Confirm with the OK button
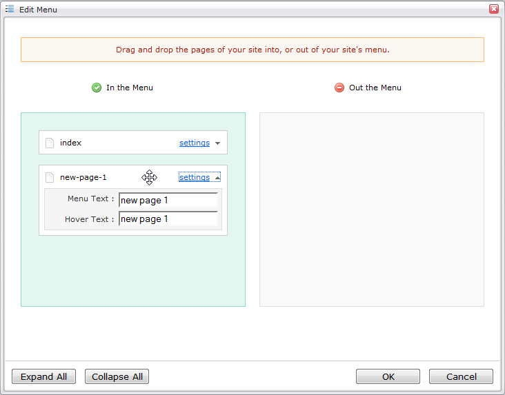 [x=388, y=376]
